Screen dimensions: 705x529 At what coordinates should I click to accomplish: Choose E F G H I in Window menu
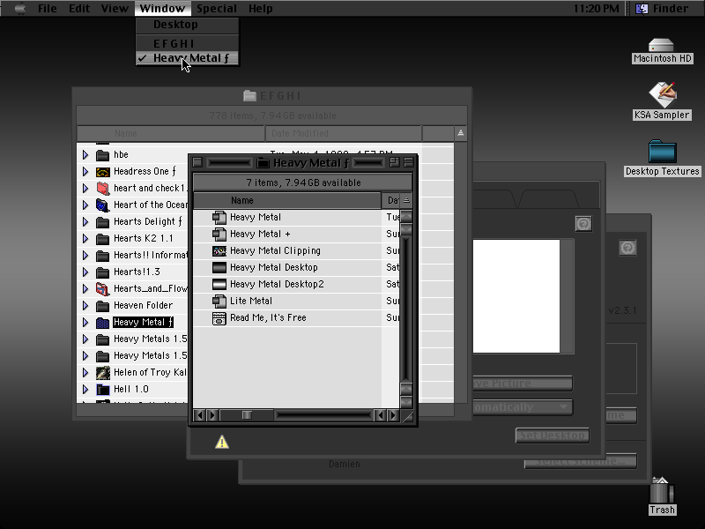(187, 43)
